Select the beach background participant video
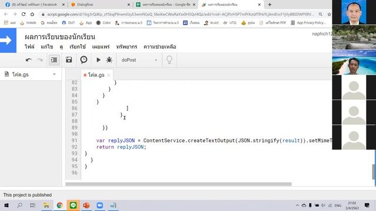Screen dimensions: 376x211 (x=354, y=62)
